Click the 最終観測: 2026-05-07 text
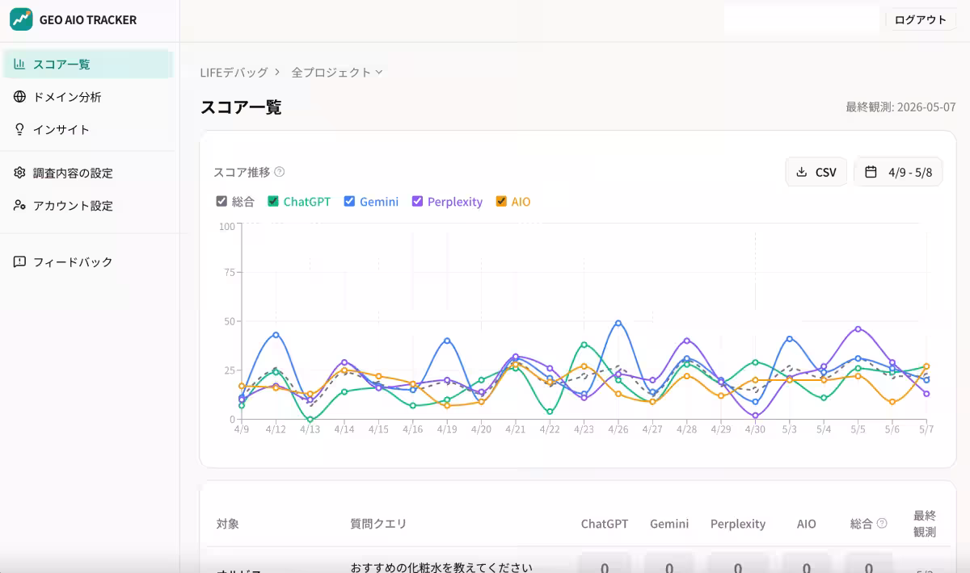This screenshot has height=573, width=970. (900, 107)
